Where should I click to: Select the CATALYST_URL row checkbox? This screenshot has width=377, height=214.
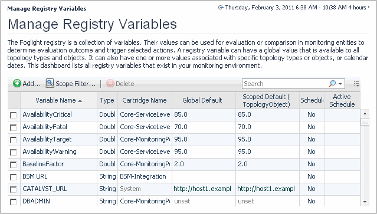pyautogui.click(x=13, y=189)
